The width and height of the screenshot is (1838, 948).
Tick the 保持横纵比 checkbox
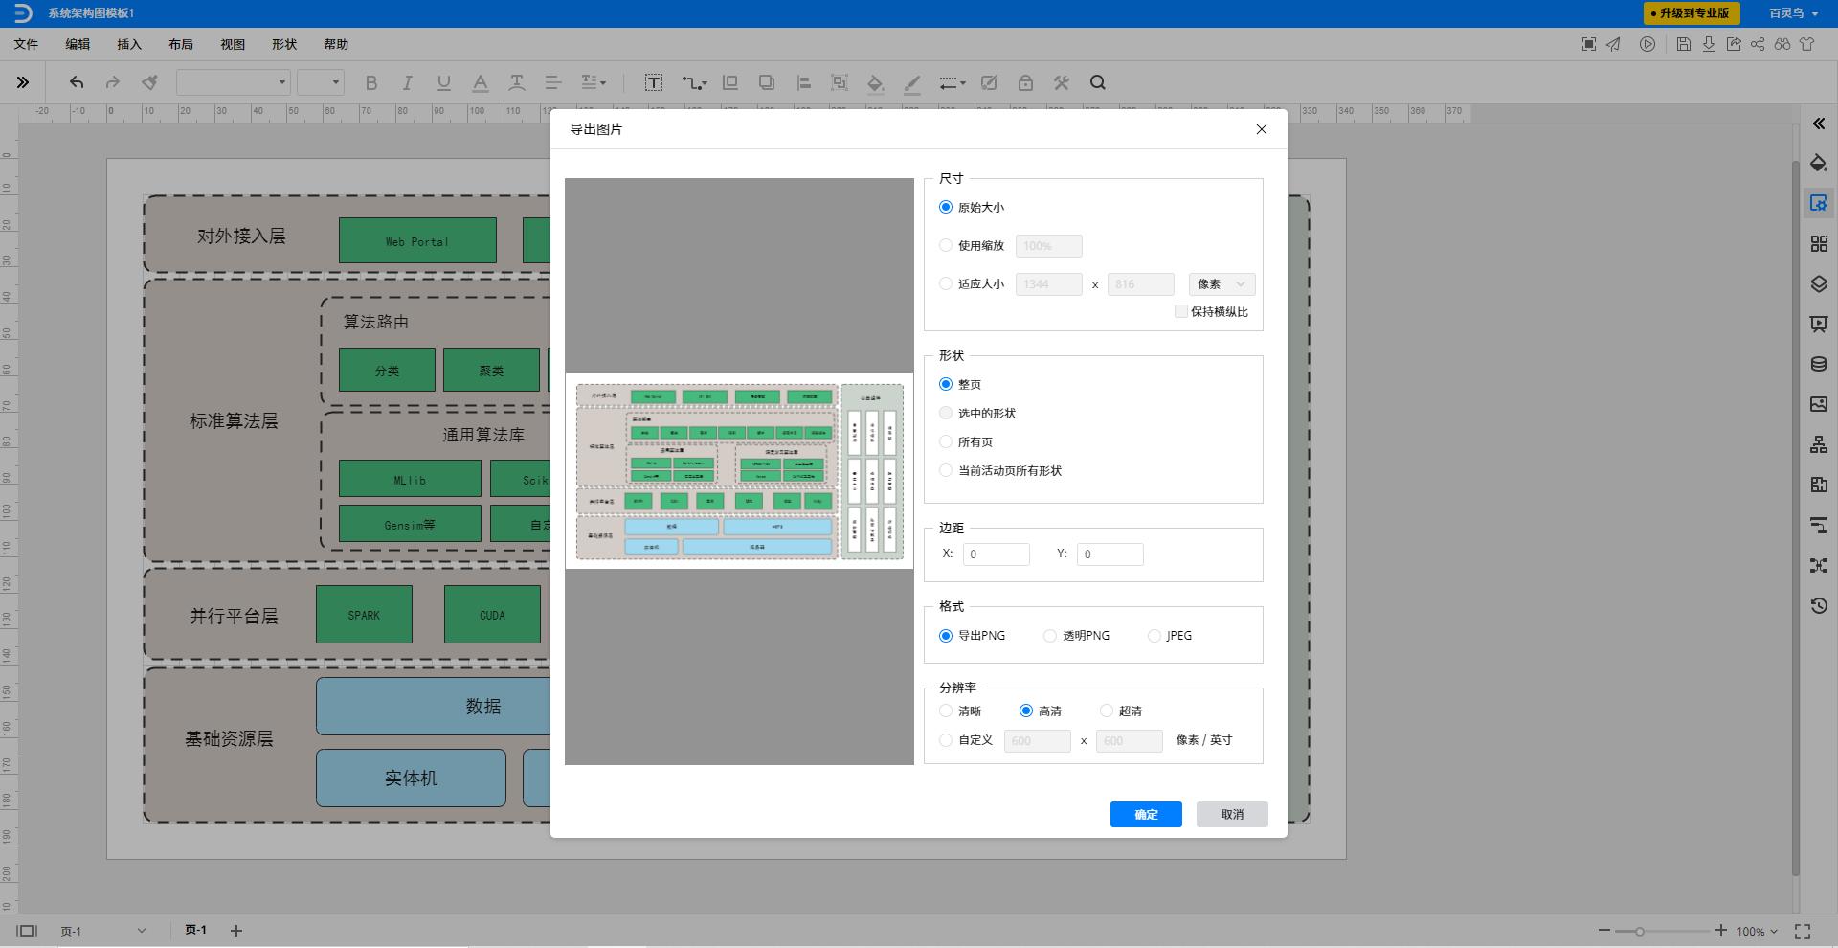1181,311
